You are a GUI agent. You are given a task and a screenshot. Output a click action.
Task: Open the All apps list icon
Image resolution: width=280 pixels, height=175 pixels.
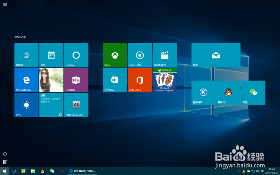click(x=5, y=162)
